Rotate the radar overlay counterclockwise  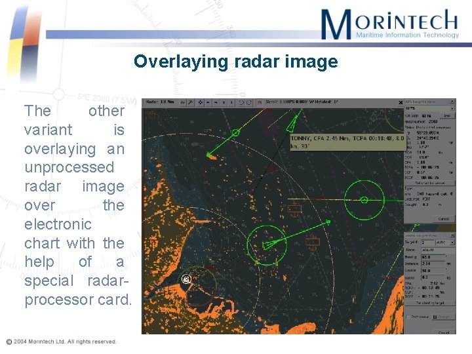click(x=241, y=102)
